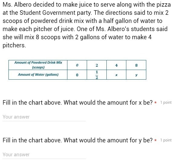Click the 0 cell in water row
This screenshot has width=175, height=165.
[x=77, y=75]
